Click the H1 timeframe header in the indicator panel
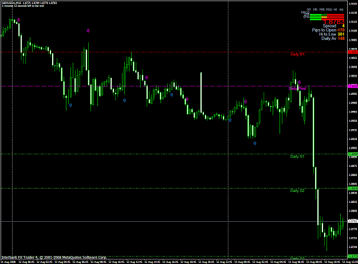This screenshot has height=264, width=358. point(335,10)
